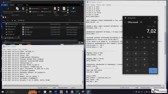Switch Explorer to details view via status bar
Viewport: 168px width, 94px height.
pos(79,43)
